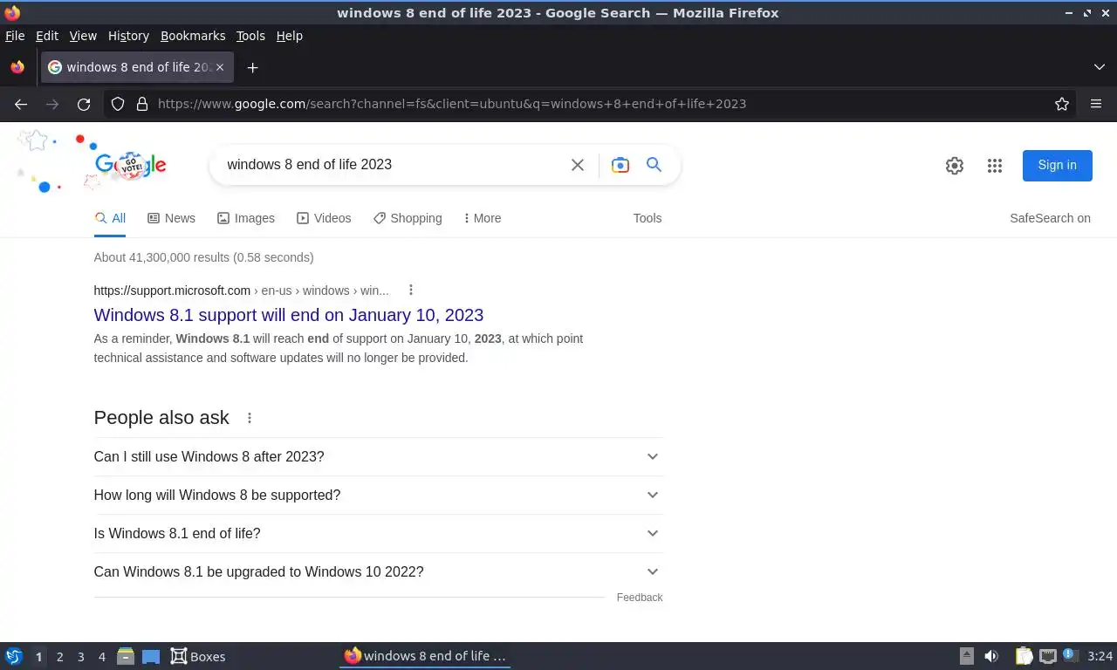Image resolution: width=1117 pixels, height=670 pixels.
Task: Click the magnifier search button
Action: pyautogui.click(x=654, y=164)
